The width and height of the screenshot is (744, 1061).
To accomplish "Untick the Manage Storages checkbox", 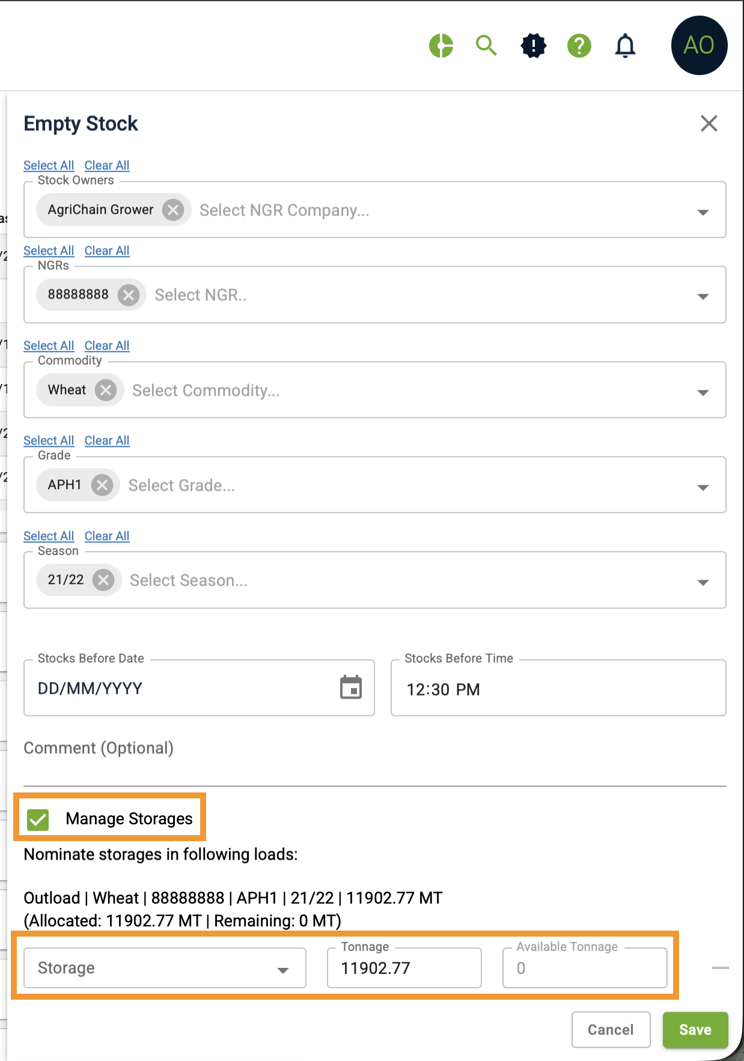I will pyautogui.click(x=38, y=819).
